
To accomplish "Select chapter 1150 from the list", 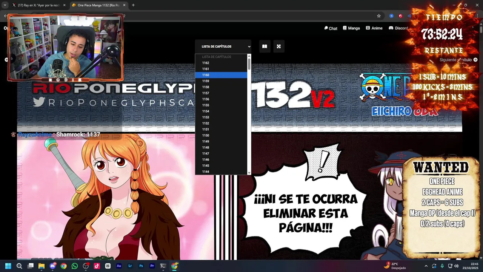I will click(x=221, y=136).
